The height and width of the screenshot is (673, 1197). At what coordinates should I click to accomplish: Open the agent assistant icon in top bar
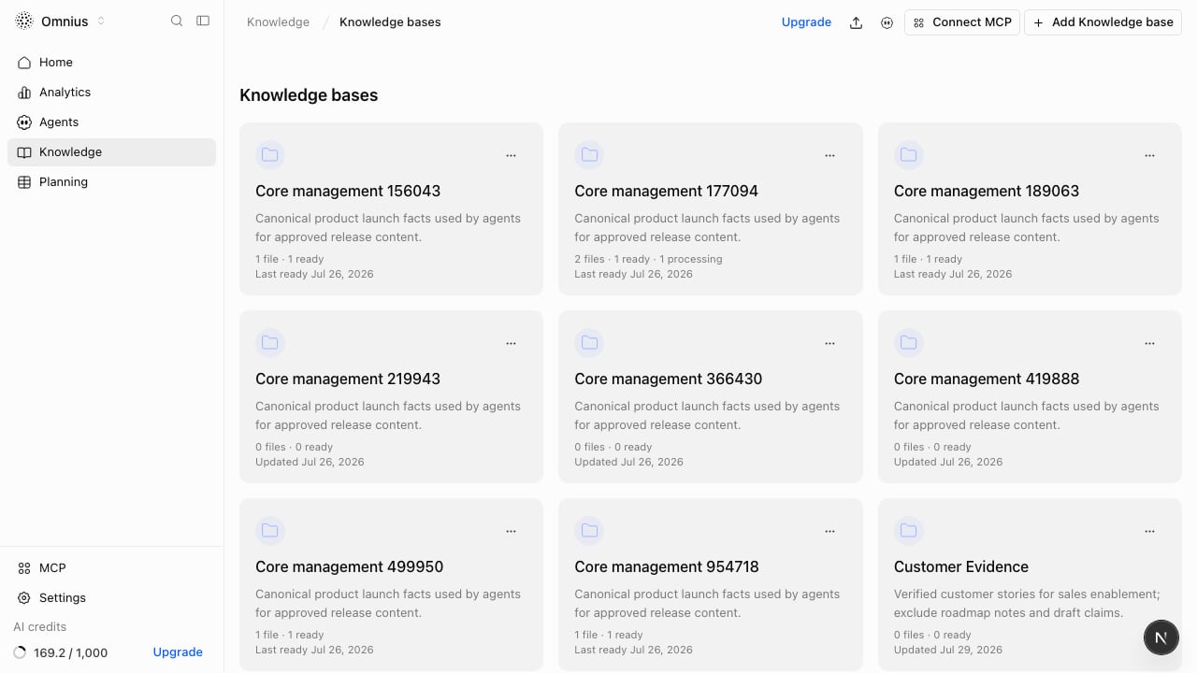point(887,22)
